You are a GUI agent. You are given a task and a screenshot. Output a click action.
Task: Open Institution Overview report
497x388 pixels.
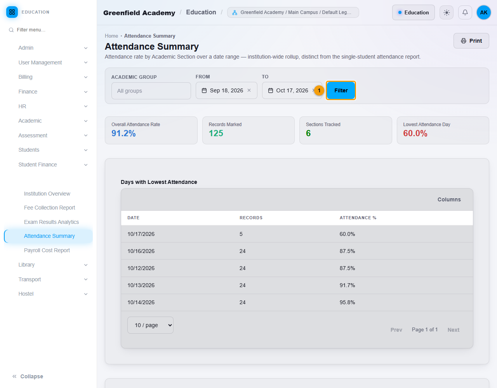click(47, 194)
